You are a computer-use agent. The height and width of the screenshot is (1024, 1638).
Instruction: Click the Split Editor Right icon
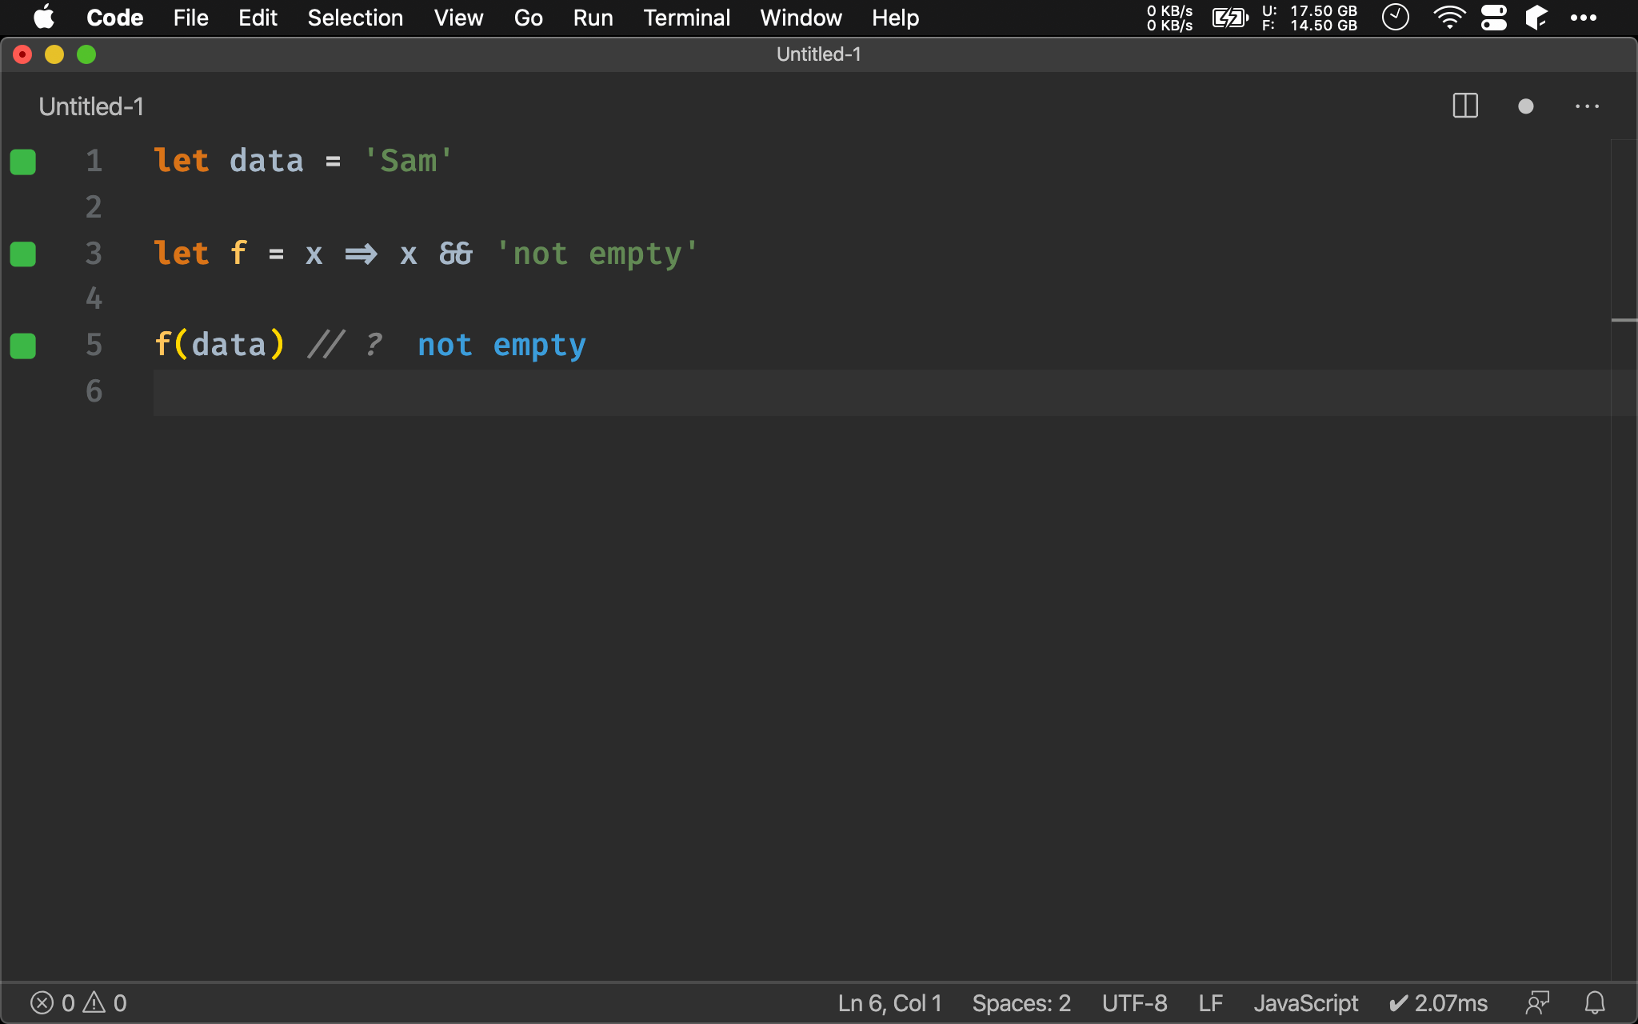pyautogui.click(x=1465, y=106)
